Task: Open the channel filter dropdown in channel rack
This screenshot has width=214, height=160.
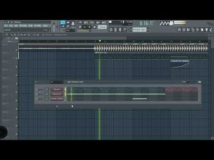Action: click(x=57, y=82)
